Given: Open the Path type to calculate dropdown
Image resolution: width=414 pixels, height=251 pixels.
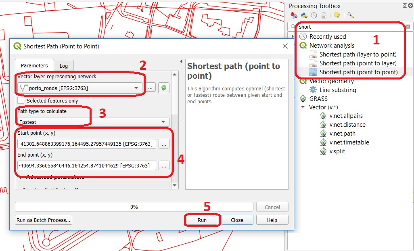Looking at the screenshot, I should (x=93, y=122).
